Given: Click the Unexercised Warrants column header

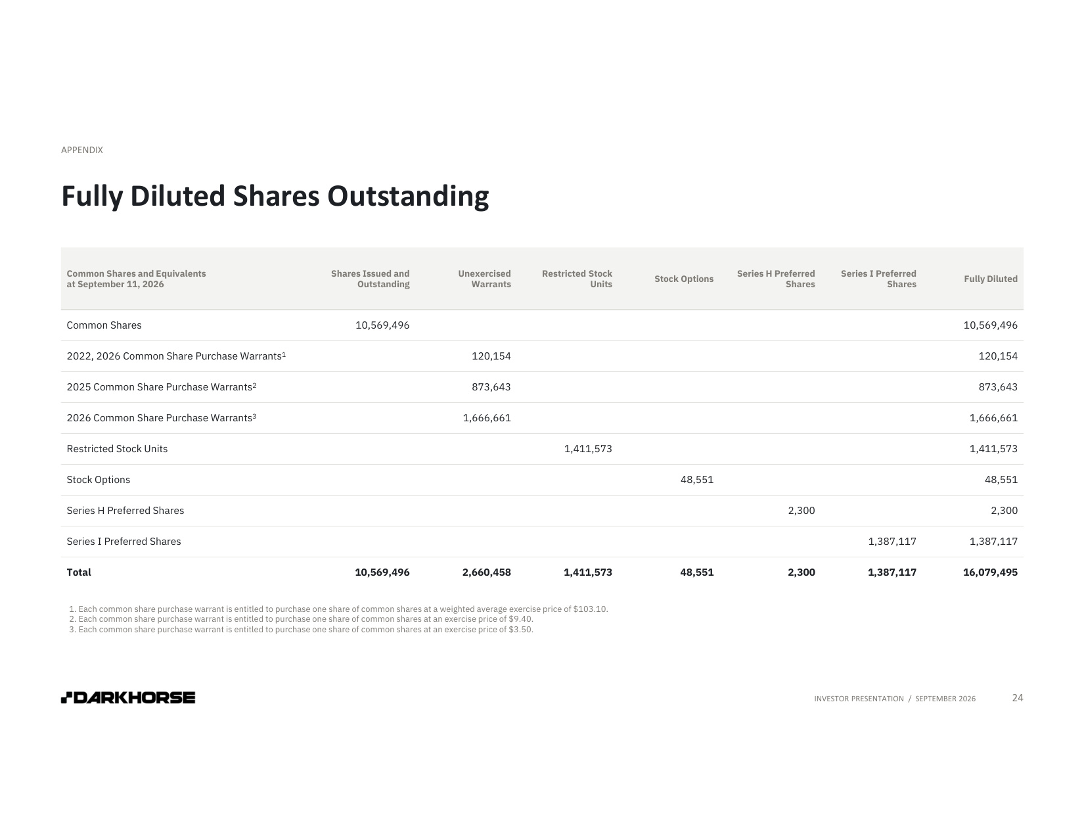Looking at the screenshot, I should click(484, 279).
